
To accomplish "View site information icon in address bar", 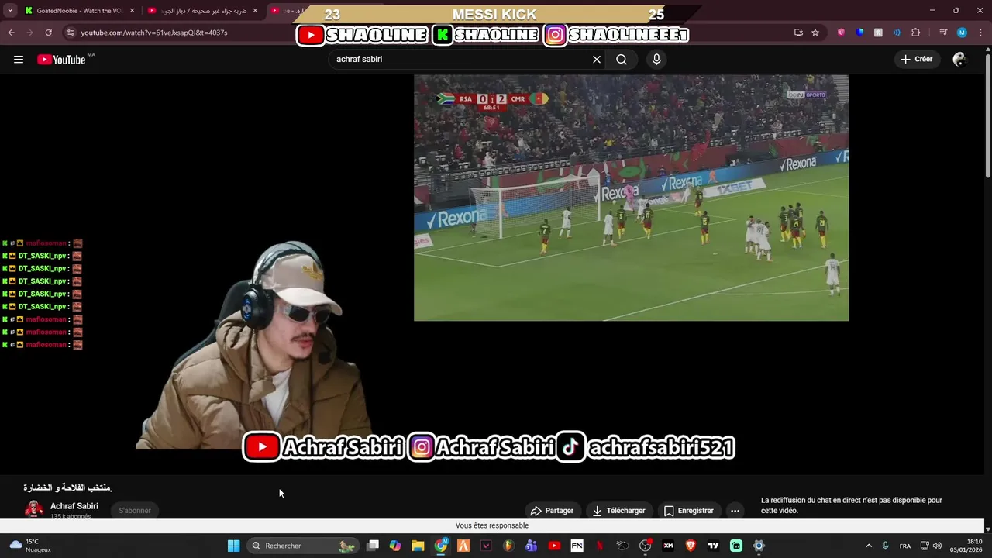I will tap(71, 33).
